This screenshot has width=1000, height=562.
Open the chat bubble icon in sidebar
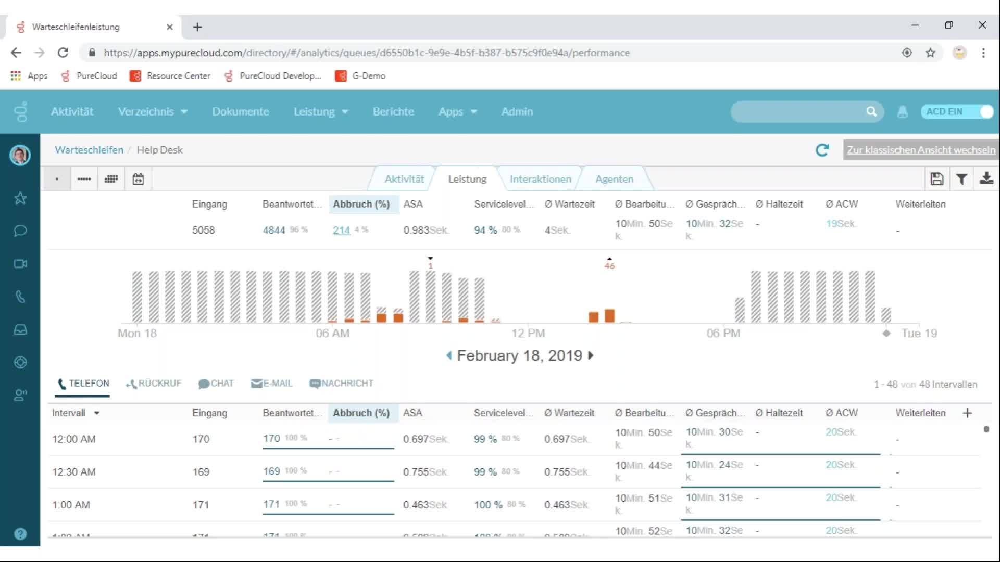(20, 231)
